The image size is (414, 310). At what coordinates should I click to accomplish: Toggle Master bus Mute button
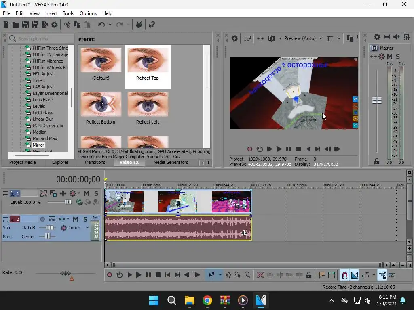click(x=390, y=57)
